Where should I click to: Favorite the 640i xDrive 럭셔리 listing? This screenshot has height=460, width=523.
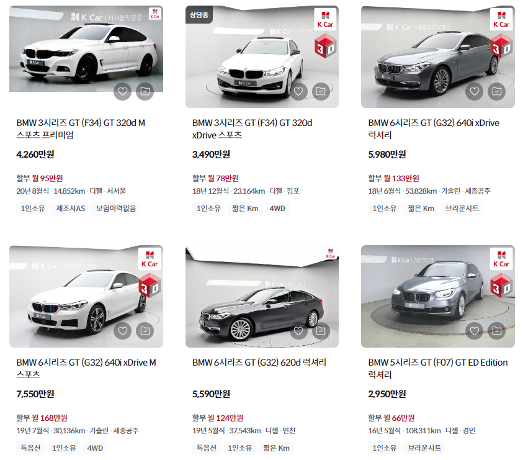click(x=475, y=91)
